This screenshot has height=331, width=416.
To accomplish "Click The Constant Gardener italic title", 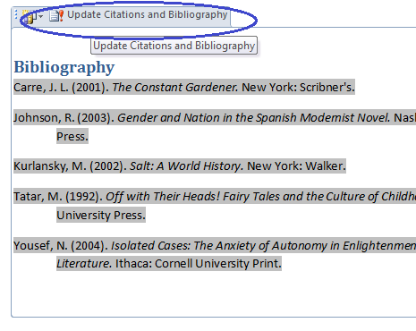I will [x=175, y=87].
